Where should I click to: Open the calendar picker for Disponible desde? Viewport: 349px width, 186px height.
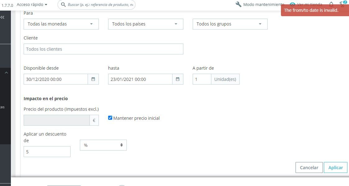93,79
